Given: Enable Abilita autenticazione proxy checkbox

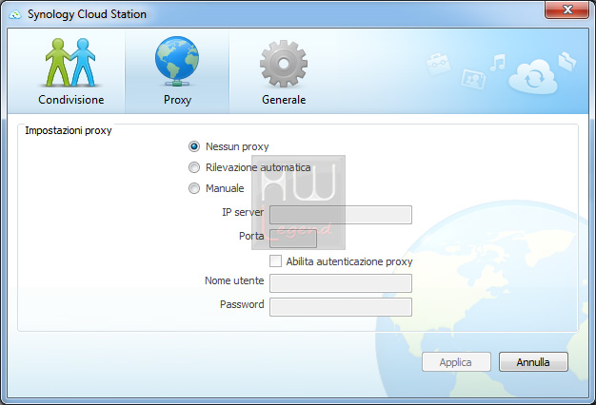Looking at the screenshot, I should (x=275, y=261).
